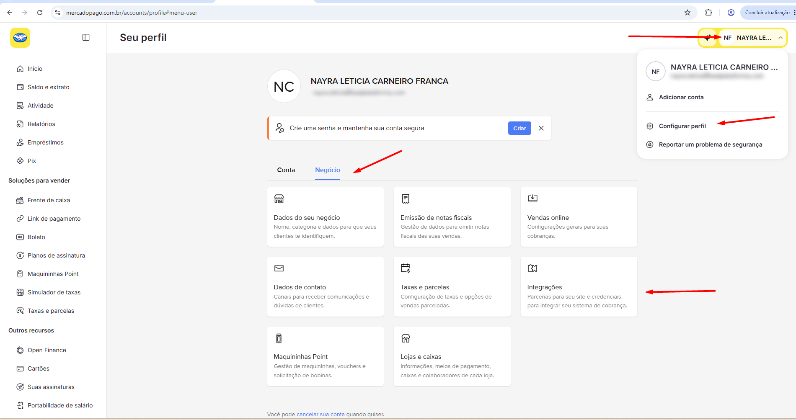Click the Portabilidade de salário icon

point(20,405)
